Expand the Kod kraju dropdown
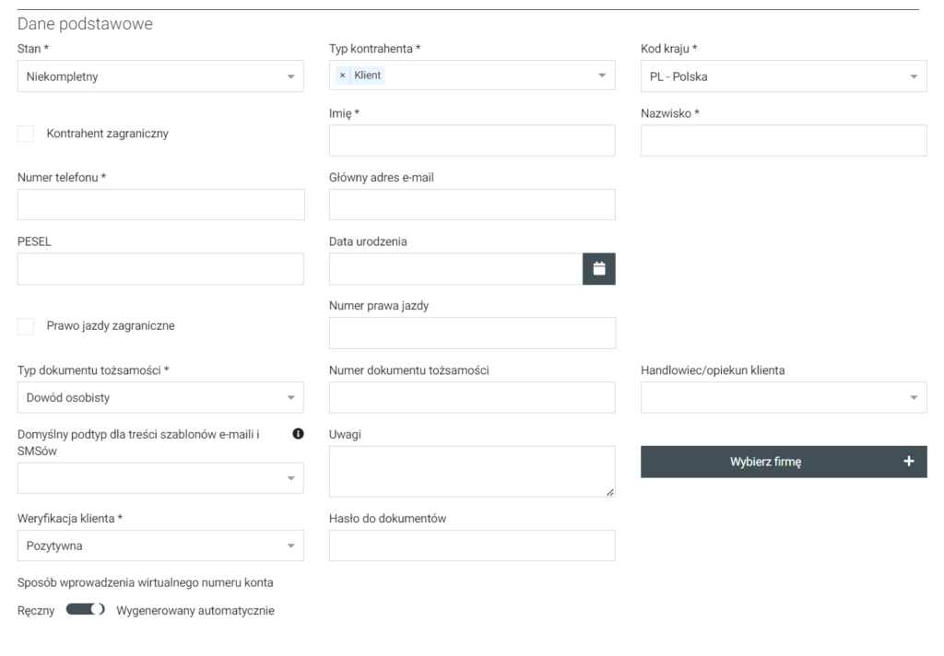The width and height of the screenshot is (944, 656). tap(784, 76)
